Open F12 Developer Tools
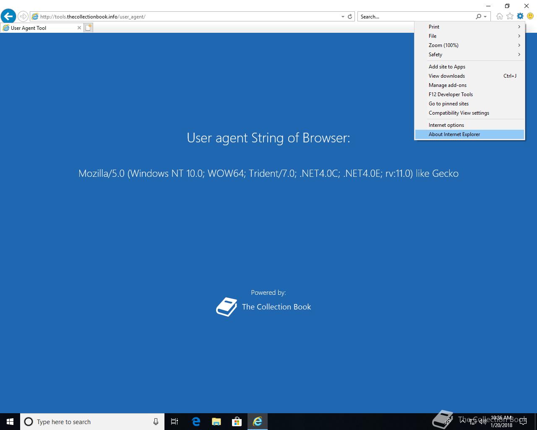537x430 pixels. [x=470, y=94]
